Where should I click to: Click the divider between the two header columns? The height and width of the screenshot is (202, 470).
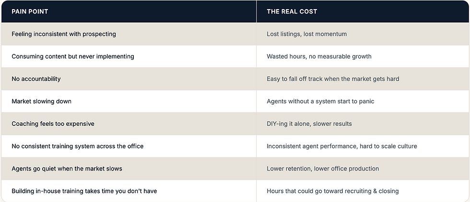point(256,11)
